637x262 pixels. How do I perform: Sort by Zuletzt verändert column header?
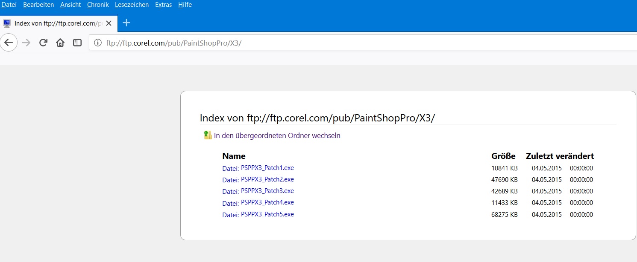[560, 156]
